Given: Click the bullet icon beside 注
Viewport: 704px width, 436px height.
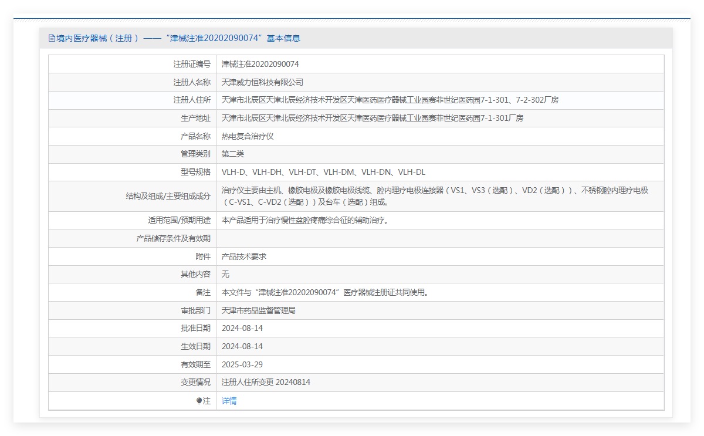Looking at the screenshot, I should pos(199,401).
